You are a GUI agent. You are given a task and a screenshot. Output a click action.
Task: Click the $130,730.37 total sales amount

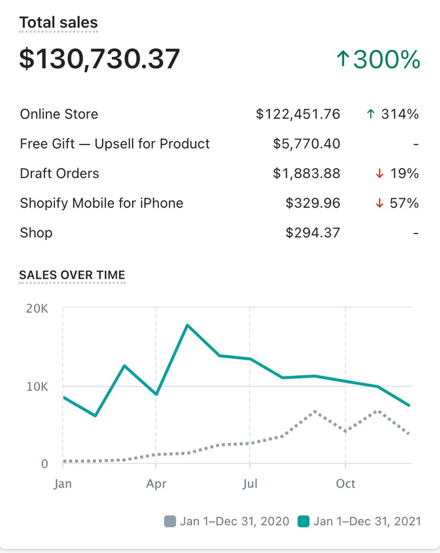pos(99,59)
